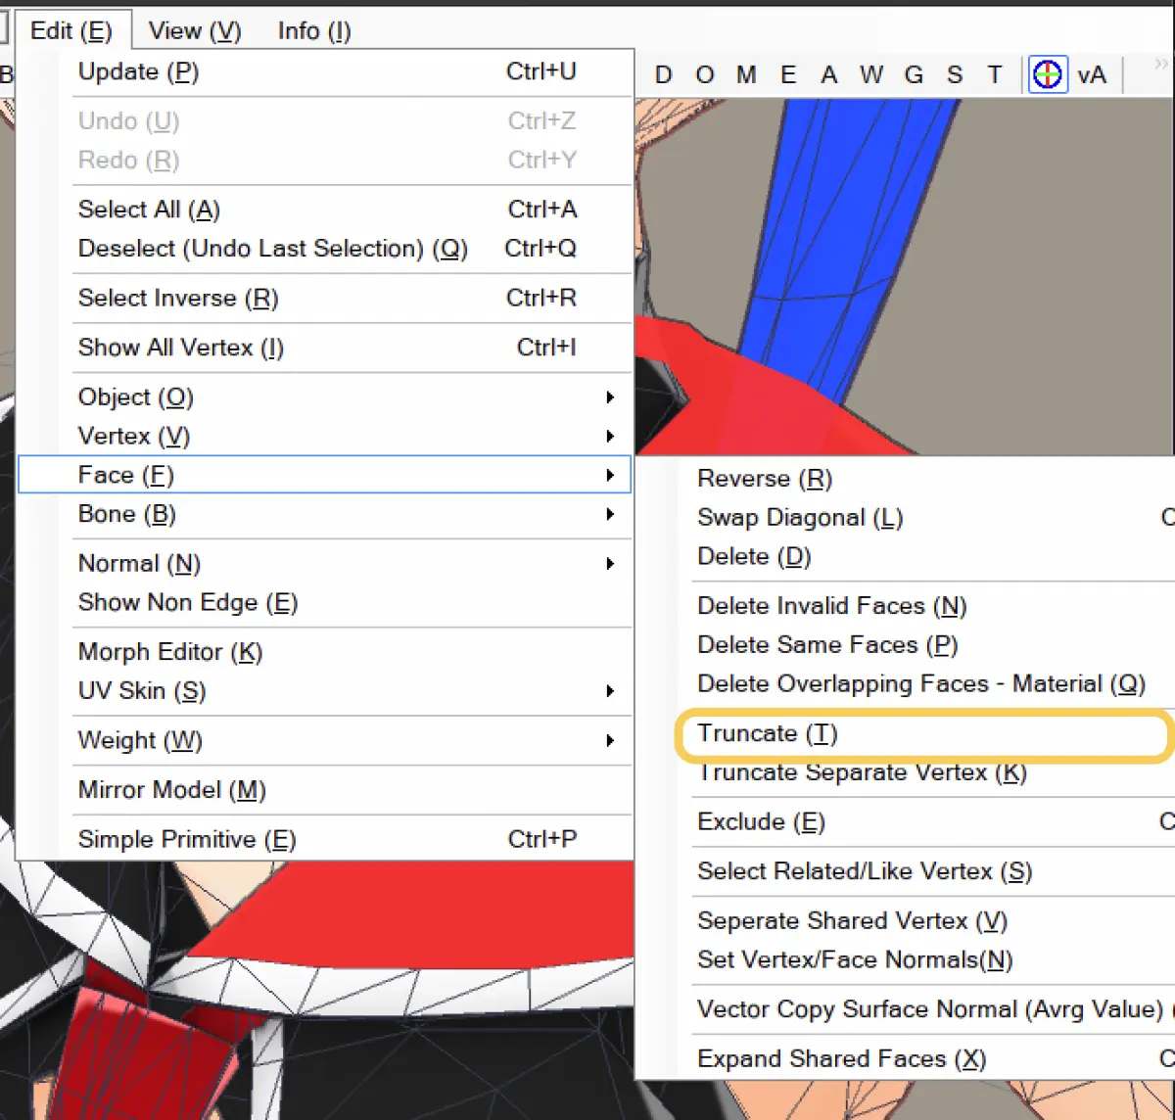Click the crosshair target icon in toolbar
Image resolution: width=1175 pixels, height=1120 pixels.
(x=1047, y=74)
